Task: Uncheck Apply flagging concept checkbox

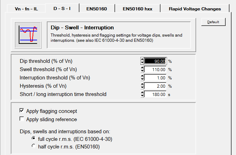Action: click(x=22, y=110)
